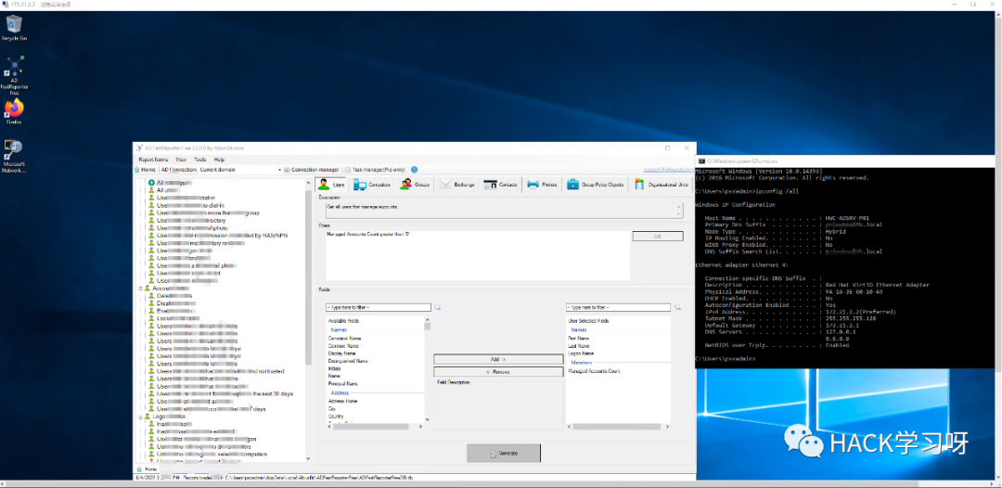Switch to the Groups tab
The image size is (1002, 488).
pyautogui.click(x=415, y=185)
